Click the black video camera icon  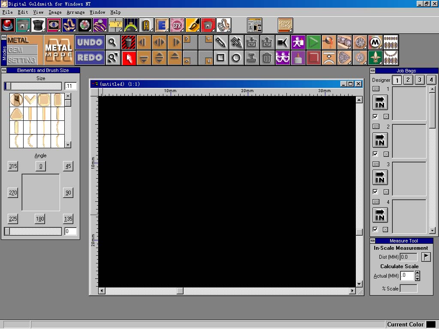[x=283, y=42]
